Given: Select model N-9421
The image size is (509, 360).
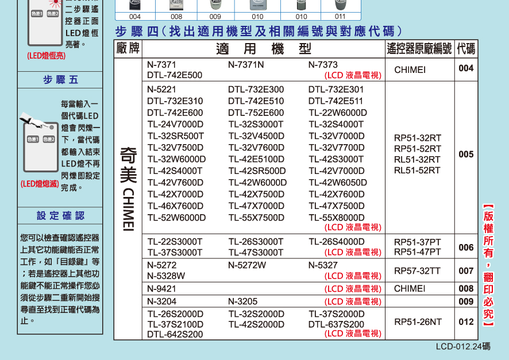Looking at the screenshot, I should tap(161, 289).
